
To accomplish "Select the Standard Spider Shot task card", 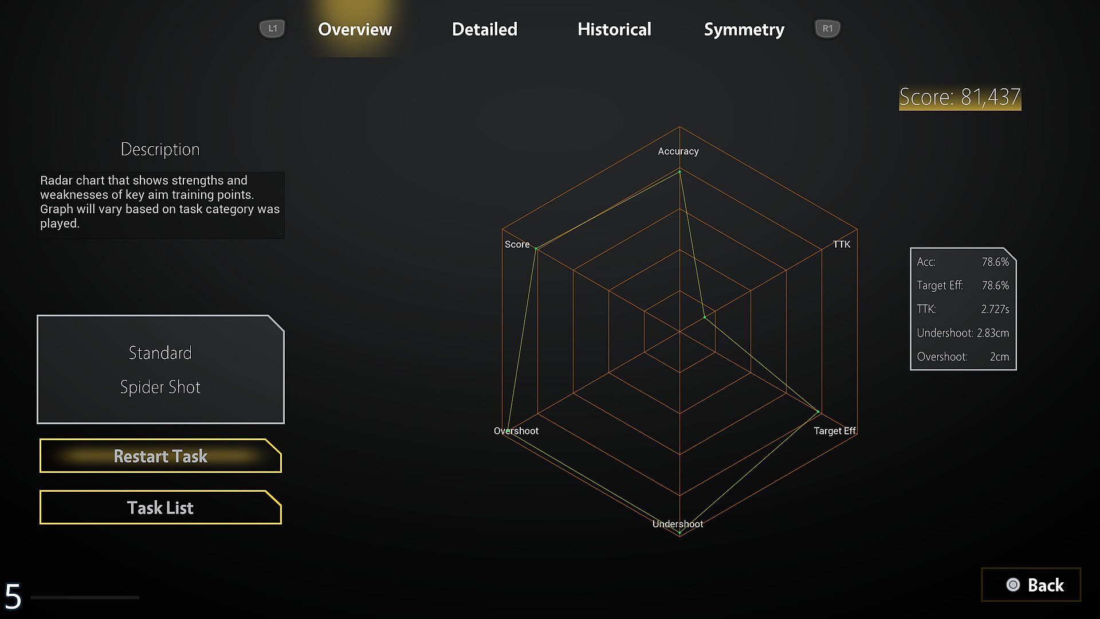I will [160, 370].
